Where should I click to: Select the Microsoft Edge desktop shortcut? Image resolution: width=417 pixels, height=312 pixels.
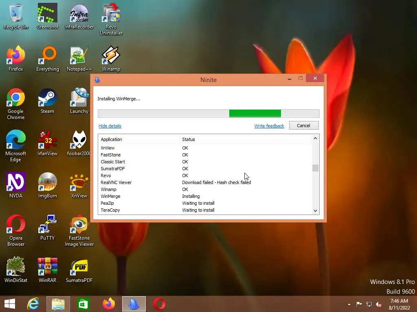tap(16, 146)
